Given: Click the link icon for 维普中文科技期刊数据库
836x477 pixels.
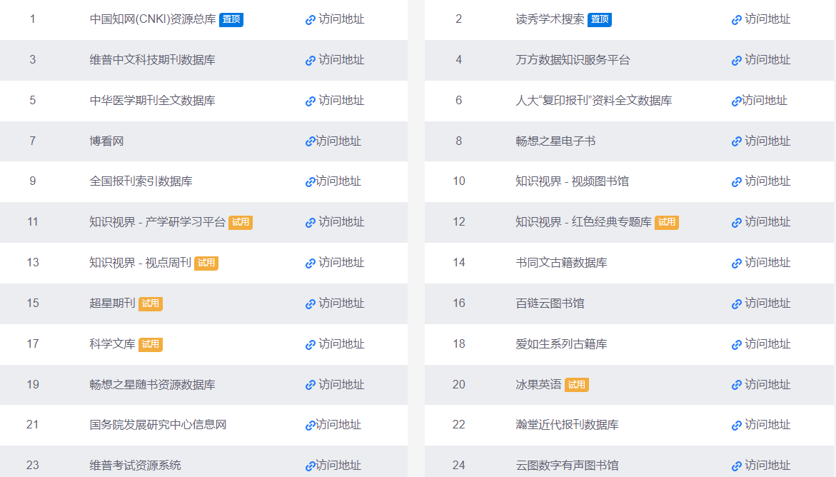Looking at the screenshot, I should coord(311,61).
